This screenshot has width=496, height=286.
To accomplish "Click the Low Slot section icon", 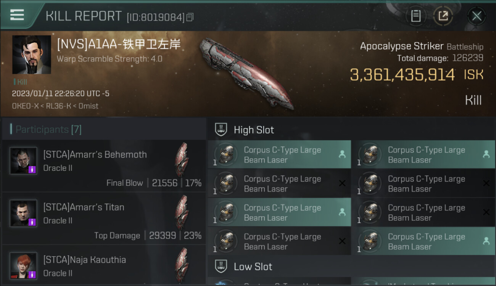I will point(221,266).
